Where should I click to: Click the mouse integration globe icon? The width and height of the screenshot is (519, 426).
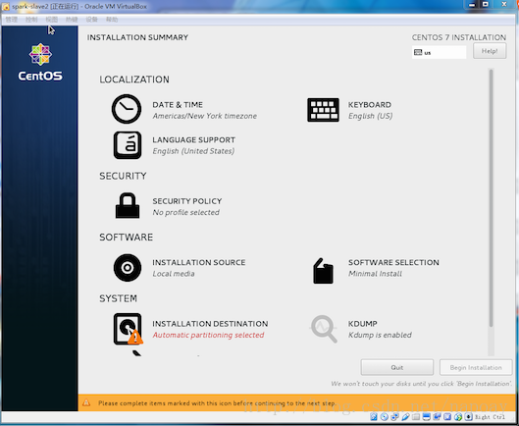pos(458,417)
